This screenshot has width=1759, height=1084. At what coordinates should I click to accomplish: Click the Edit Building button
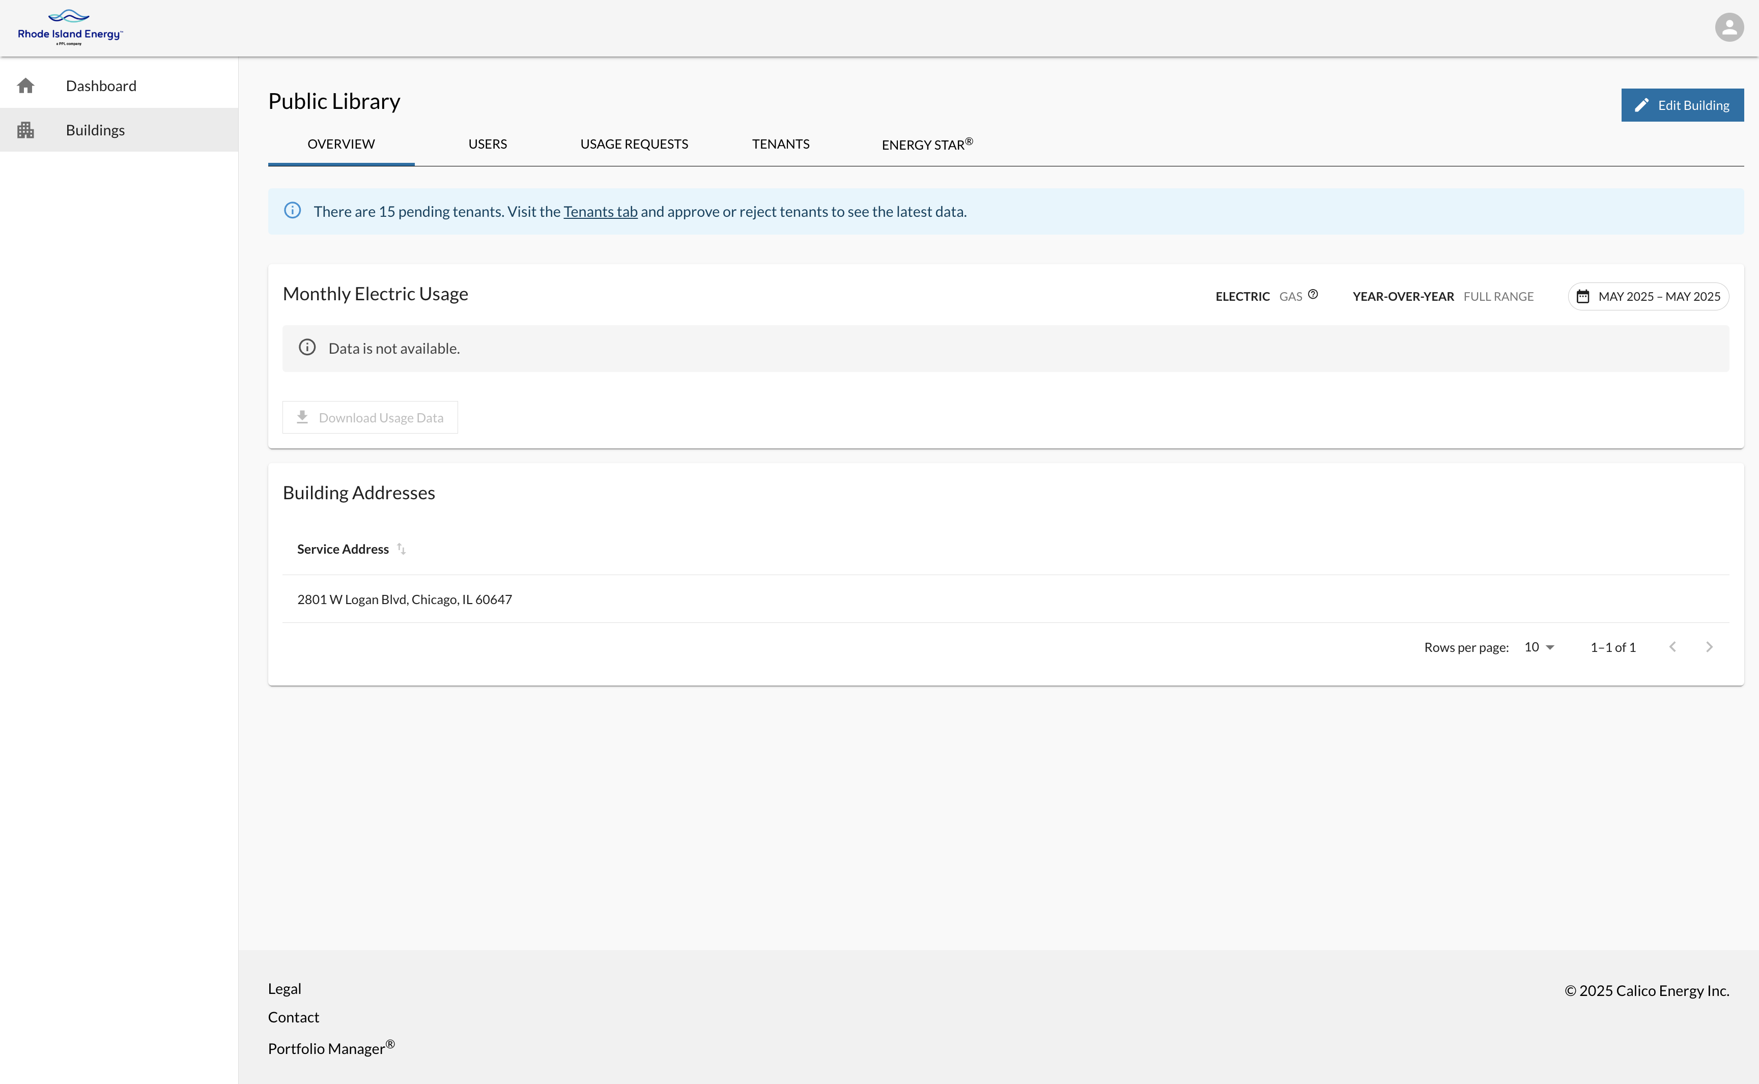pyautogui.click(x=1682, y=105)
